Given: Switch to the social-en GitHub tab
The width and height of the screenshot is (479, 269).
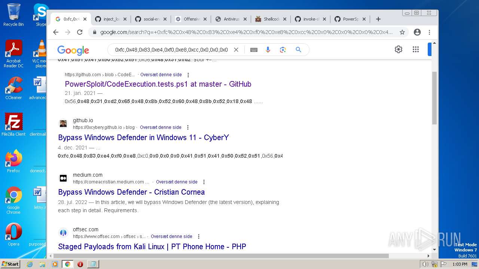Looking at the screenshot, I should tap(150, 19).
